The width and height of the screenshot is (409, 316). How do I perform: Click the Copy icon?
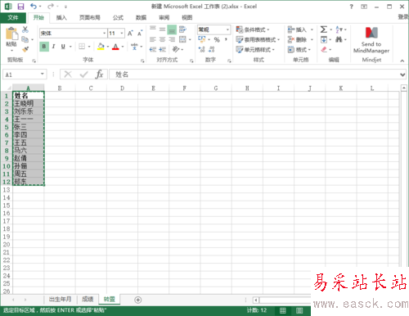tap(25, 39)
